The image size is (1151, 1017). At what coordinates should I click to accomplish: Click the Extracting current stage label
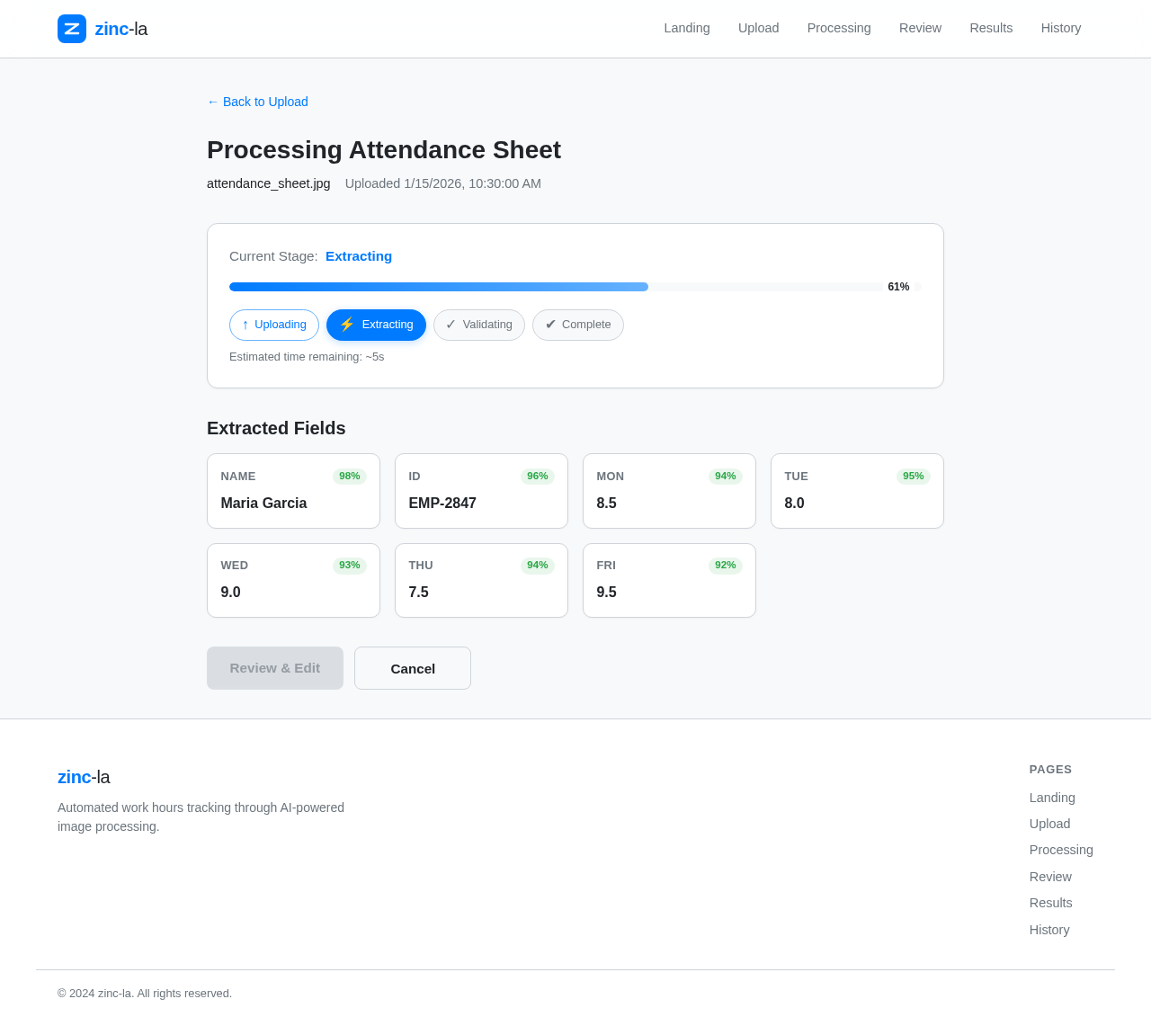click(x=359, y=256)
